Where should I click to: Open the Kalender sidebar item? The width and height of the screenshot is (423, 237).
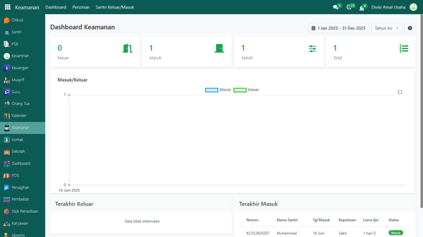[x=19, y=116]
